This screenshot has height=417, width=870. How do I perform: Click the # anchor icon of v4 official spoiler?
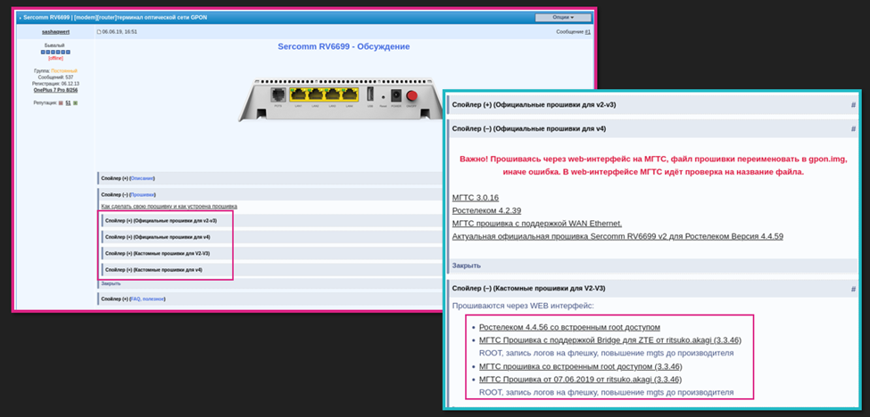853,128
